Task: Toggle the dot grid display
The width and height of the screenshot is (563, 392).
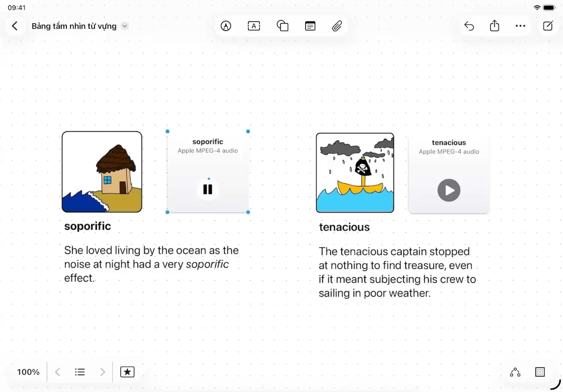Action: [539, 372]
